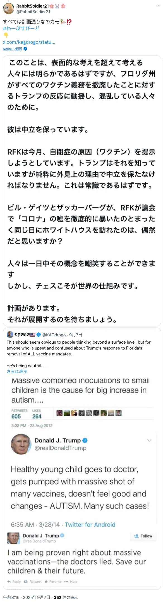Expand the chevron on Donald J. Trump tweet
The image size is (163, 602).
pos(149,440)
